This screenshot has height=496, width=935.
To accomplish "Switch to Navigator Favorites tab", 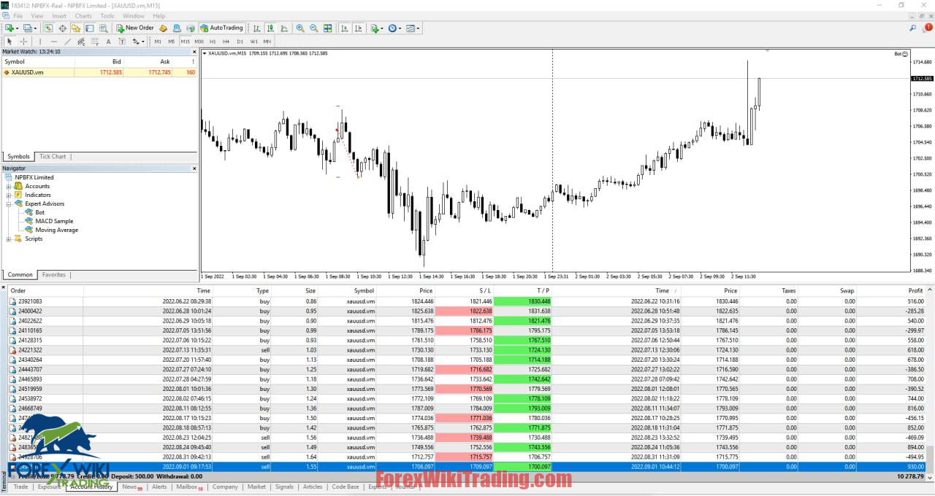I will (x=53, y=275).
